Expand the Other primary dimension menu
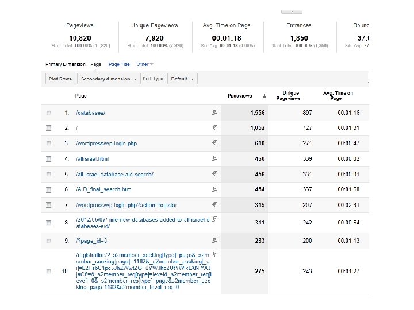Image resolution: width=414 pixels, height=310 pixels. (145, 64)
